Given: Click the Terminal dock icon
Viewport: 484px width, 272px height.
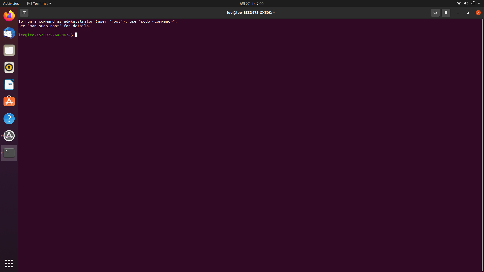Looking at the screenshot, I should click(x=9, y=153).
